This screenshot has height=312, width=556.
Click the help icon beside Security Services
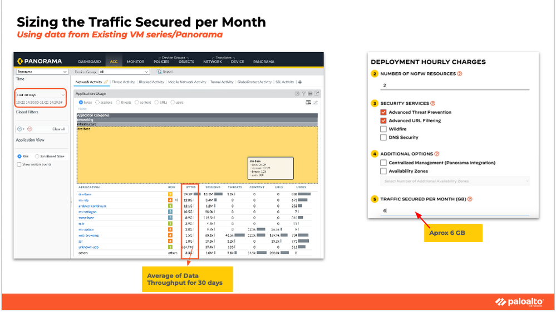click(x=432, y=103)
